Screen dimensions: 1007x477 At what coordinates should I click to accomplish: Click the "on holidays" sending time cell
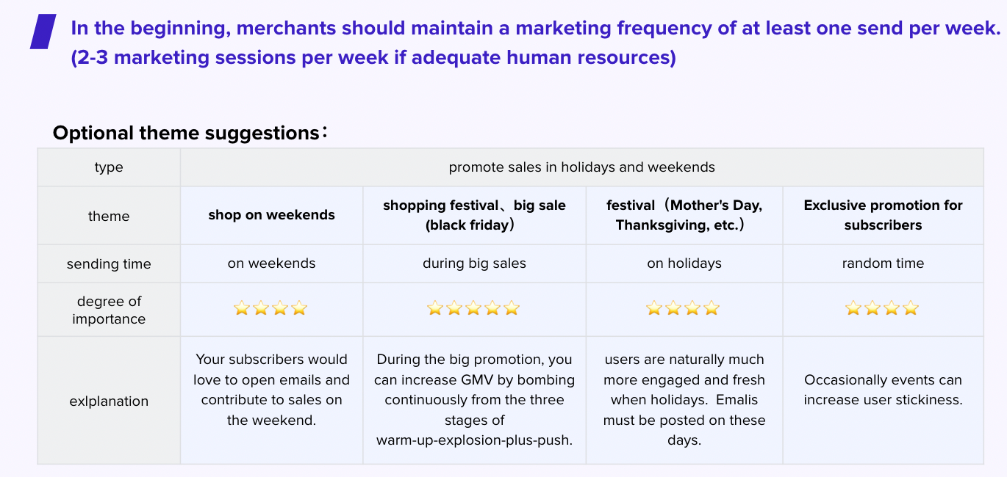pos(684,263)
